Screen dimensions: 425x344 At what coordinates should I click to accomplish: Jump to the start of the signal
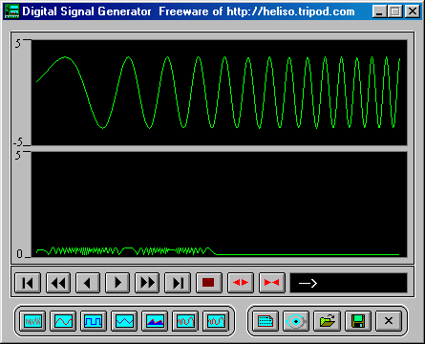(x=28, y=283)
